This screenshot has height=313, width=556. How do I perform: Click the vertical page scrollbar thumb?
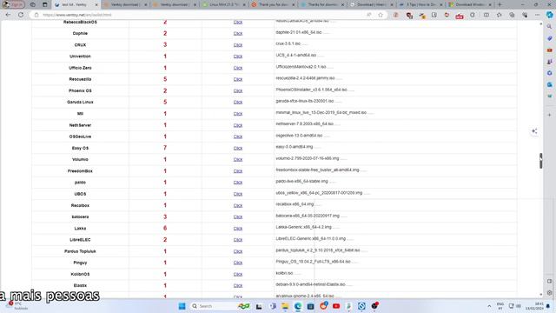point(540,161)
